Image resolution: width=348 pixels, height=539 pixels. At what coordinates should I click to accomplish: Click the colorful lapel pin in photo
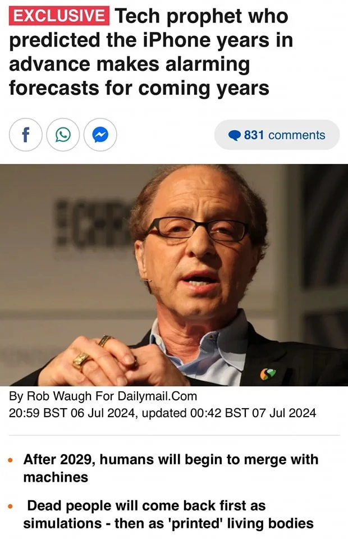[x=268, y=374]
